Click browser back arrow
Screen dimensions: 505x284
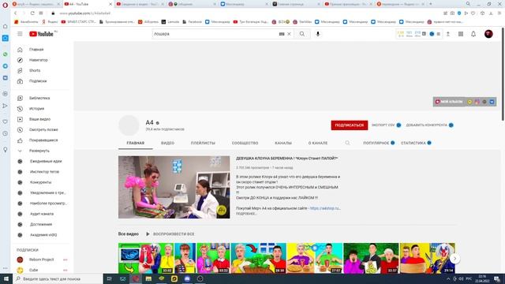click(15, 13)
